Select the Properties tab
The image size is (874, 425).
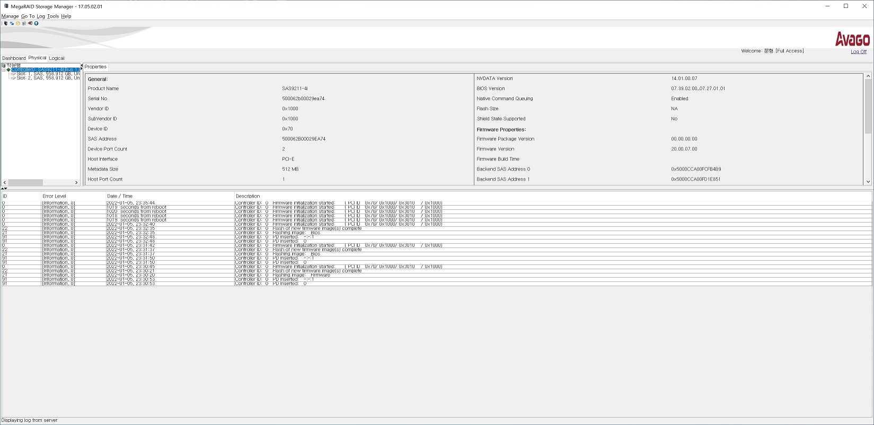pos(95,67)
